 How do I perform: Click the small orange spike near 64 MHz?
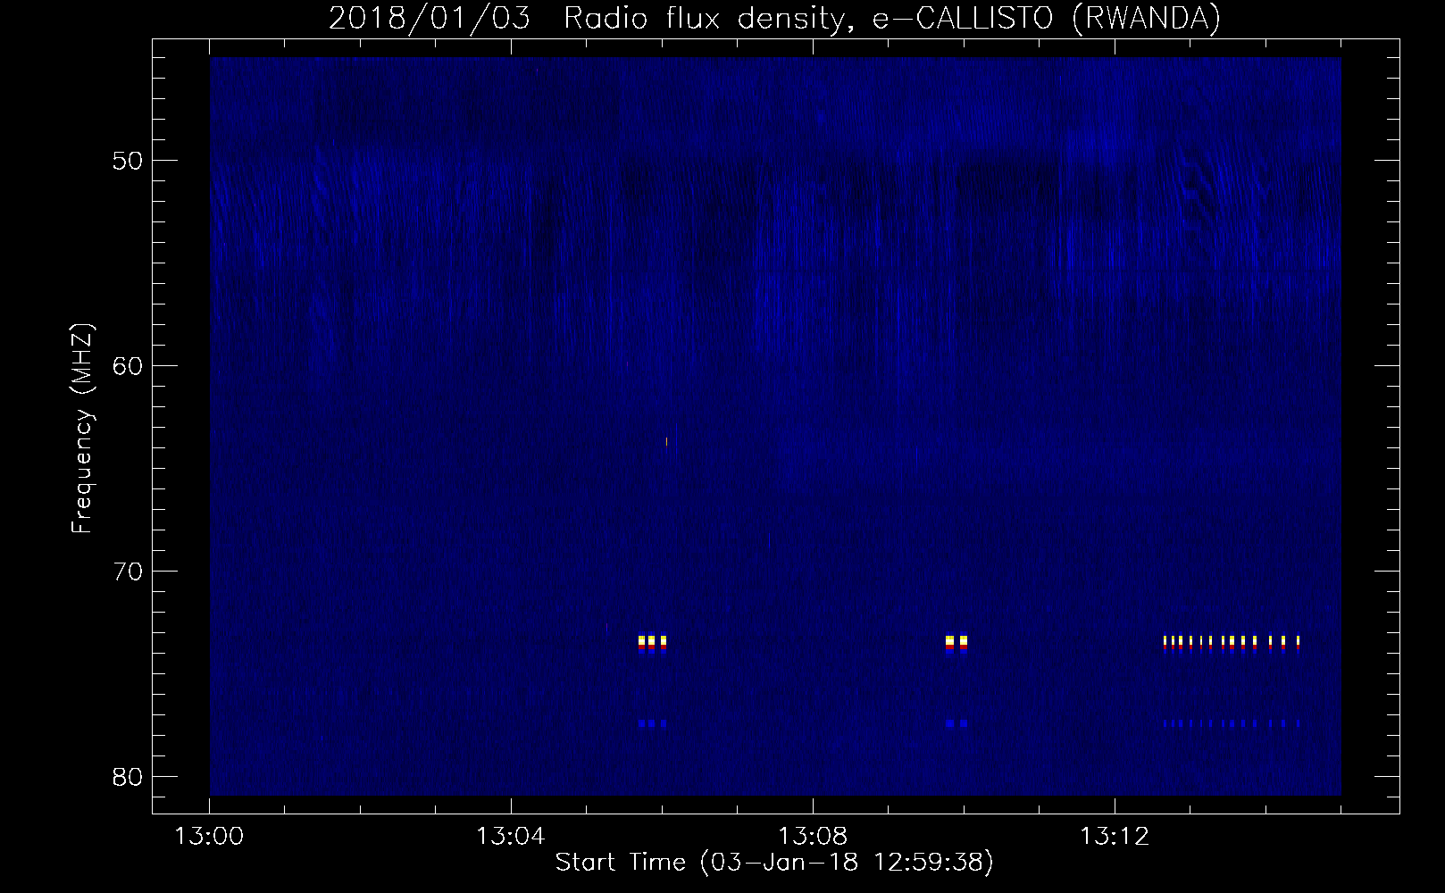(x=666, y=441)
